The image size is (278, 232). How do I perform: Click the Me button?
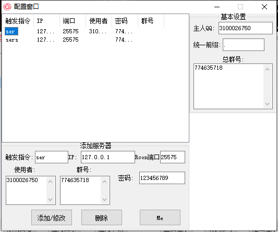160,217
